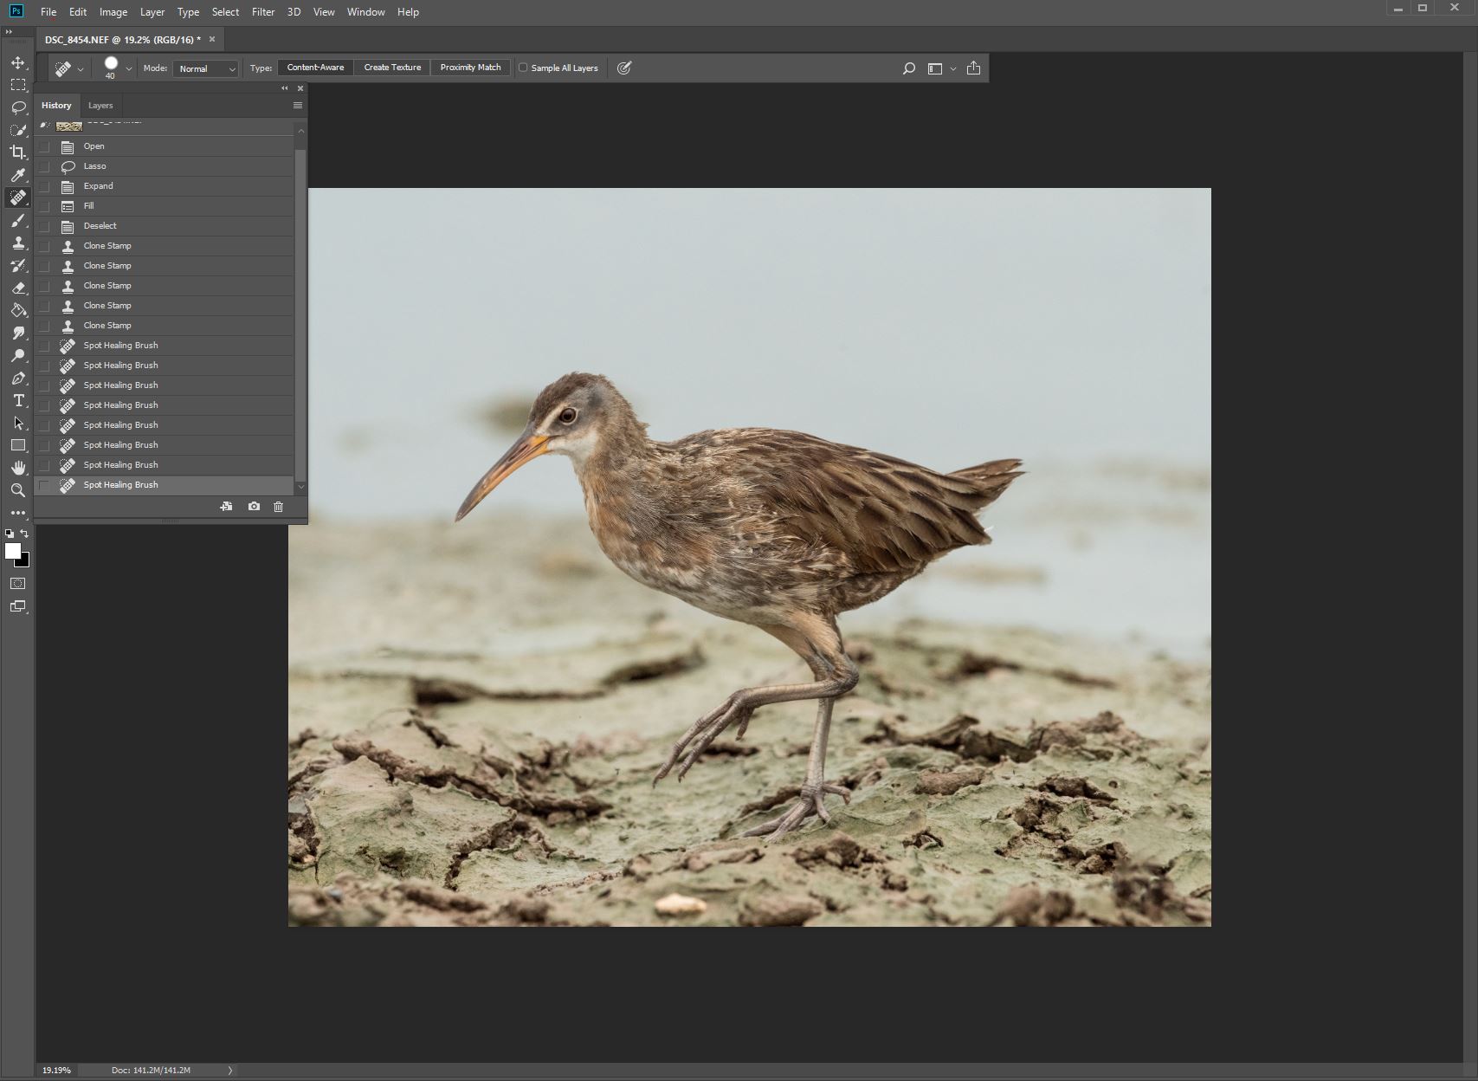Open the Filter menu
Viewport: 1478px width, 1081px height.
coord(263,12)
